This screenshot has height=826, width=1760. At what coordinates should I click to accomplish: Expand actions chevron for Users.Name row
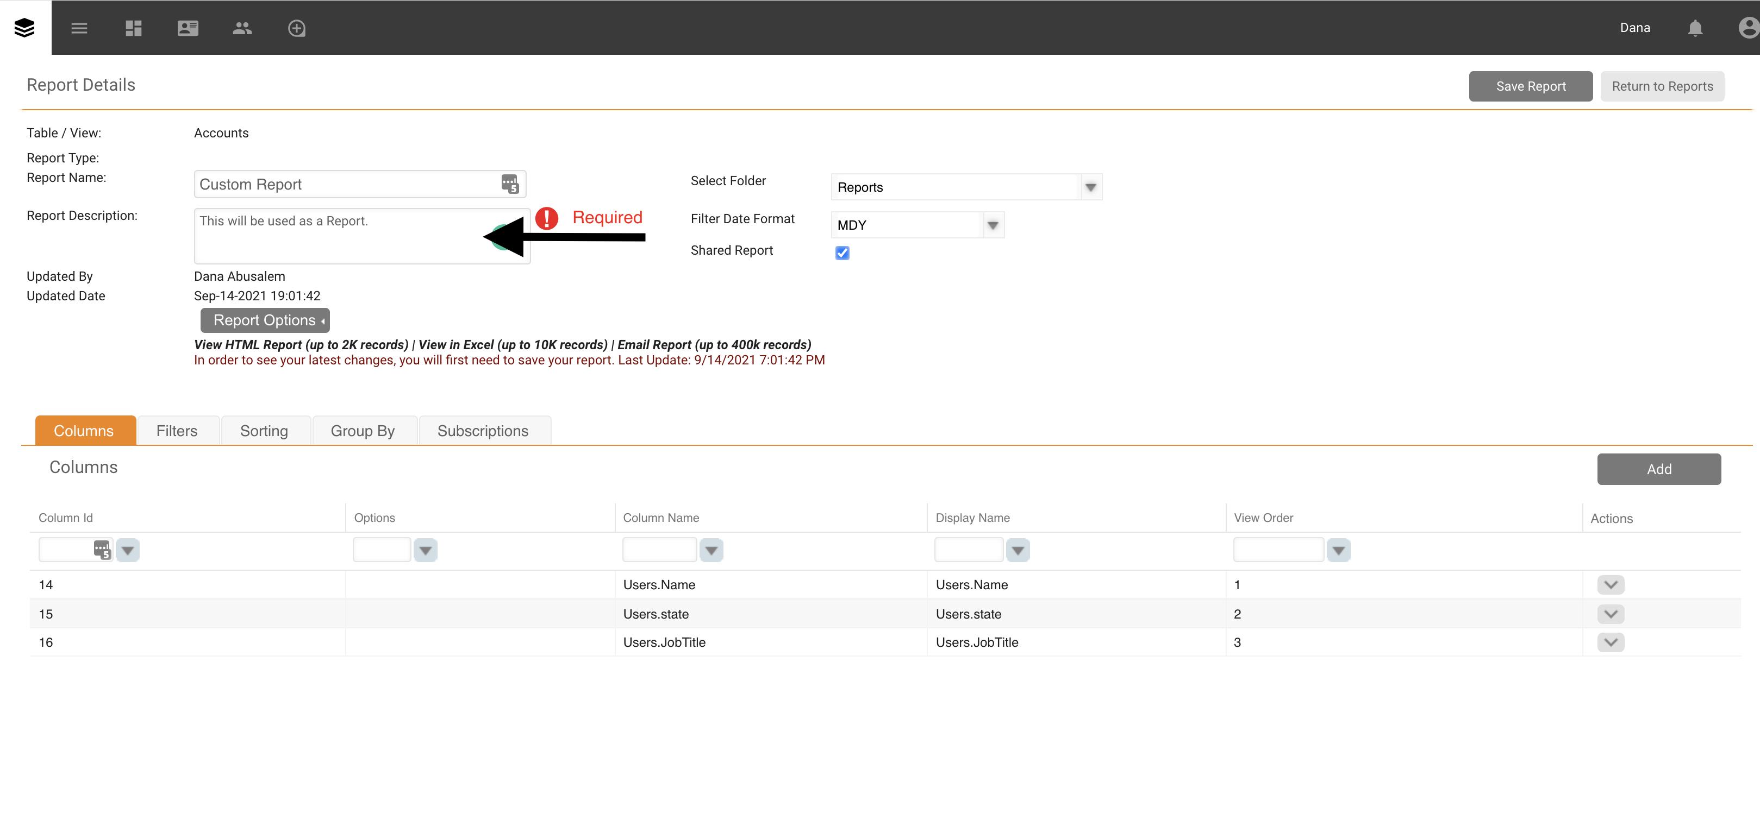pyautogui.click(x=1611, y=584)
